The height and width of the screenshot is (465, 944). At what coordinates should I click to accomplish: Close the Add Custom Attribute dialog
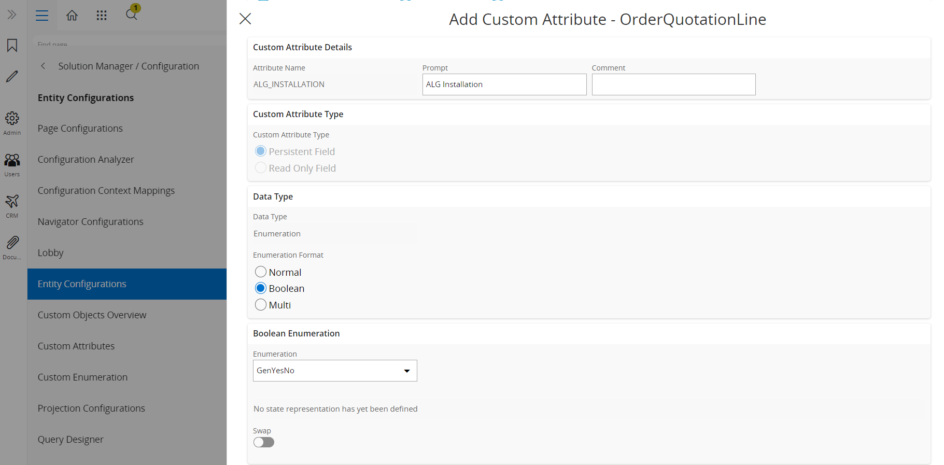click(x=245, y=19)
